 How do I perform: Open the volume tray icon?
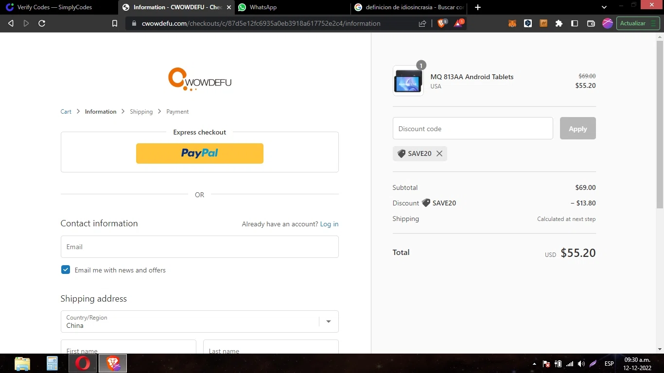click(581, 364)
